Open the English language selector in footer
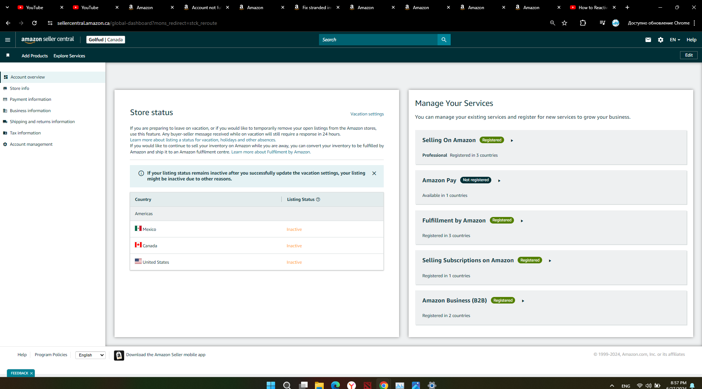 tap(90, 355)
